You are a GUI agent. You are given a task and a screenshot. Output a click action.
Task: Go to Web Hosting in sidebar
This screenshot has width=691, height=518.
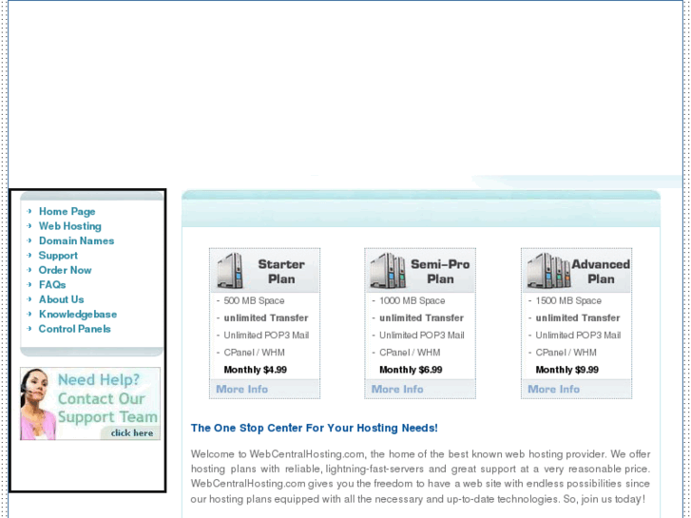point(70,226)
